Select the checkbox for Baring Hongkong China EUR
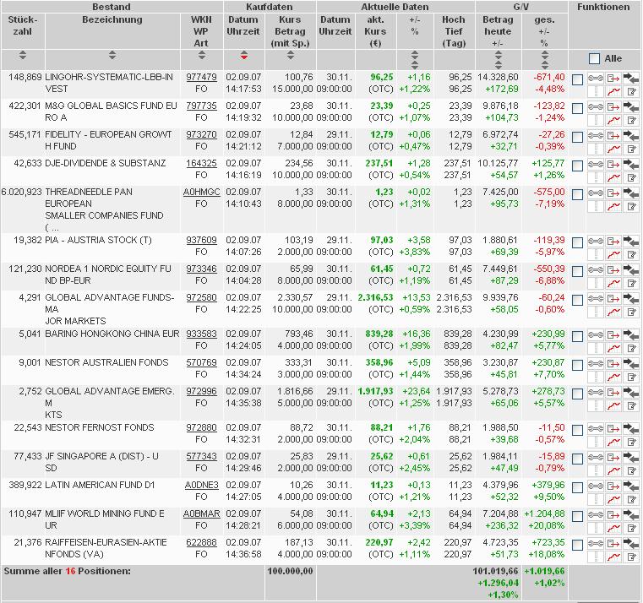 coord(577,337)
